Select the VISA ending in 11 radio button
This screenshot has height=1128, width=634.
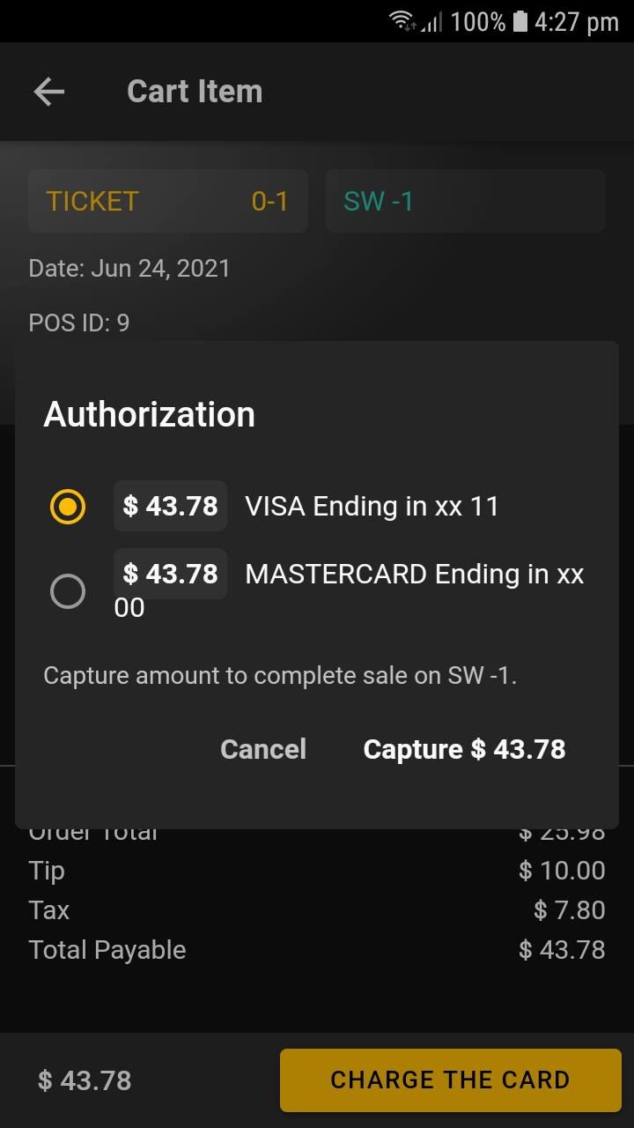[x=68, y=507]
